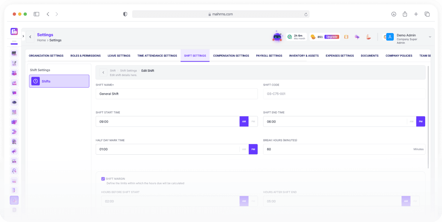Viewport: 442px width, 222px height.
Task: Click the gold coins icon
Action: pos(313,37)
